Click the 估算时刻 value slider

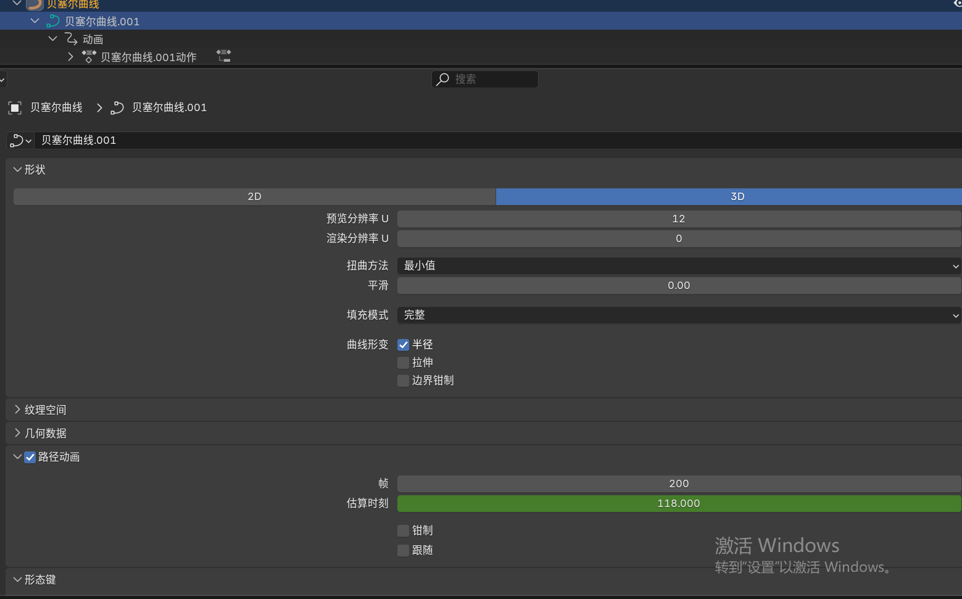pyautogui.click(x=679, y=503)
